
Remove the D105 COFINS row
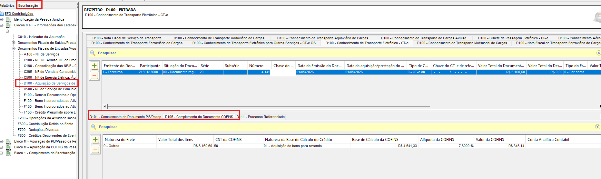(x=95, y=149)
